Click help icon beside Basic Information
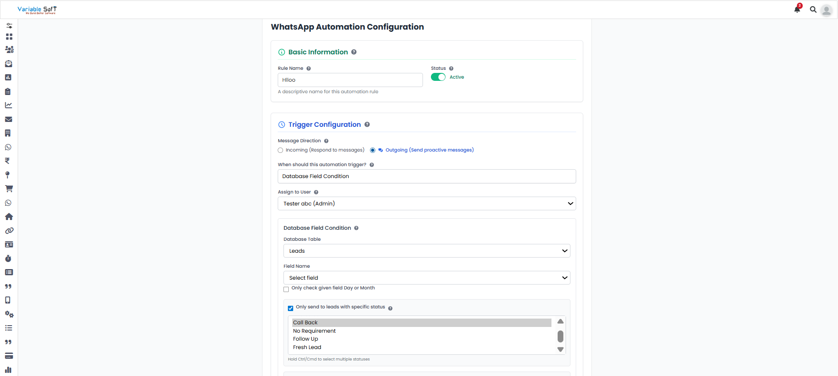The image size is (838, 376). pyautogui.click(x=354, y=52)
